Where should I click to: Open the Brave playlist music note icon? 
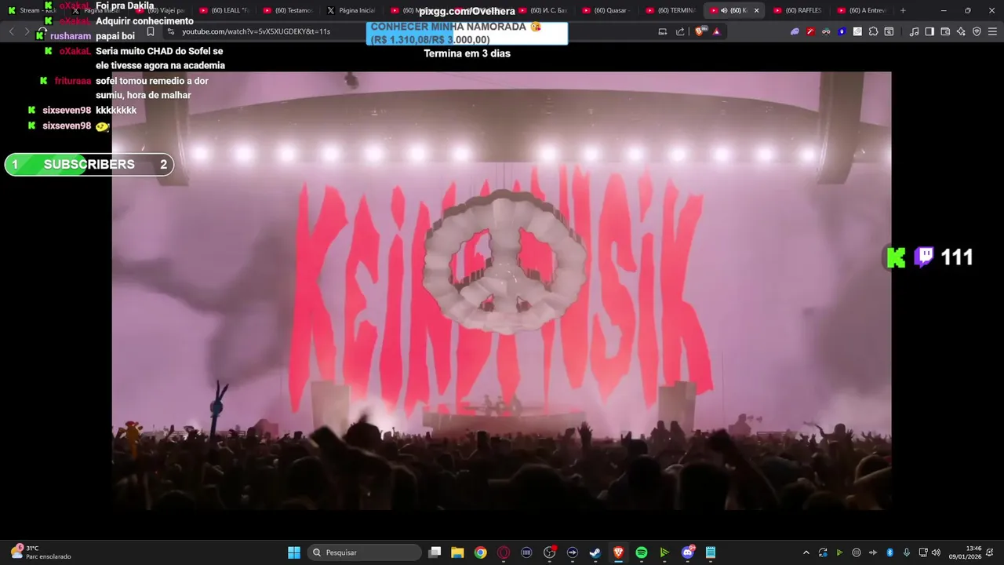tap(914, 31)
